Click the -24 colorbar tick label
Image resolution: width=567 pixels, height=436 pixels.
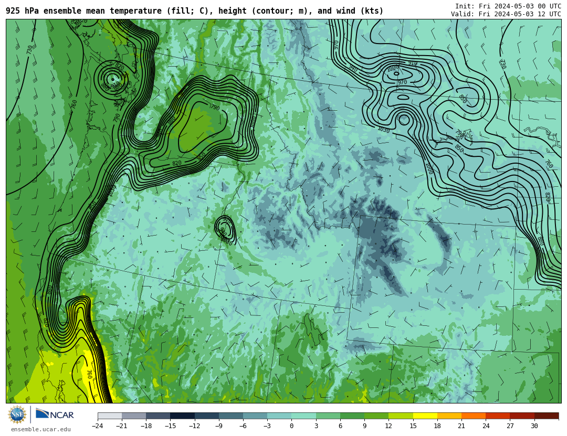click(98, 426)
